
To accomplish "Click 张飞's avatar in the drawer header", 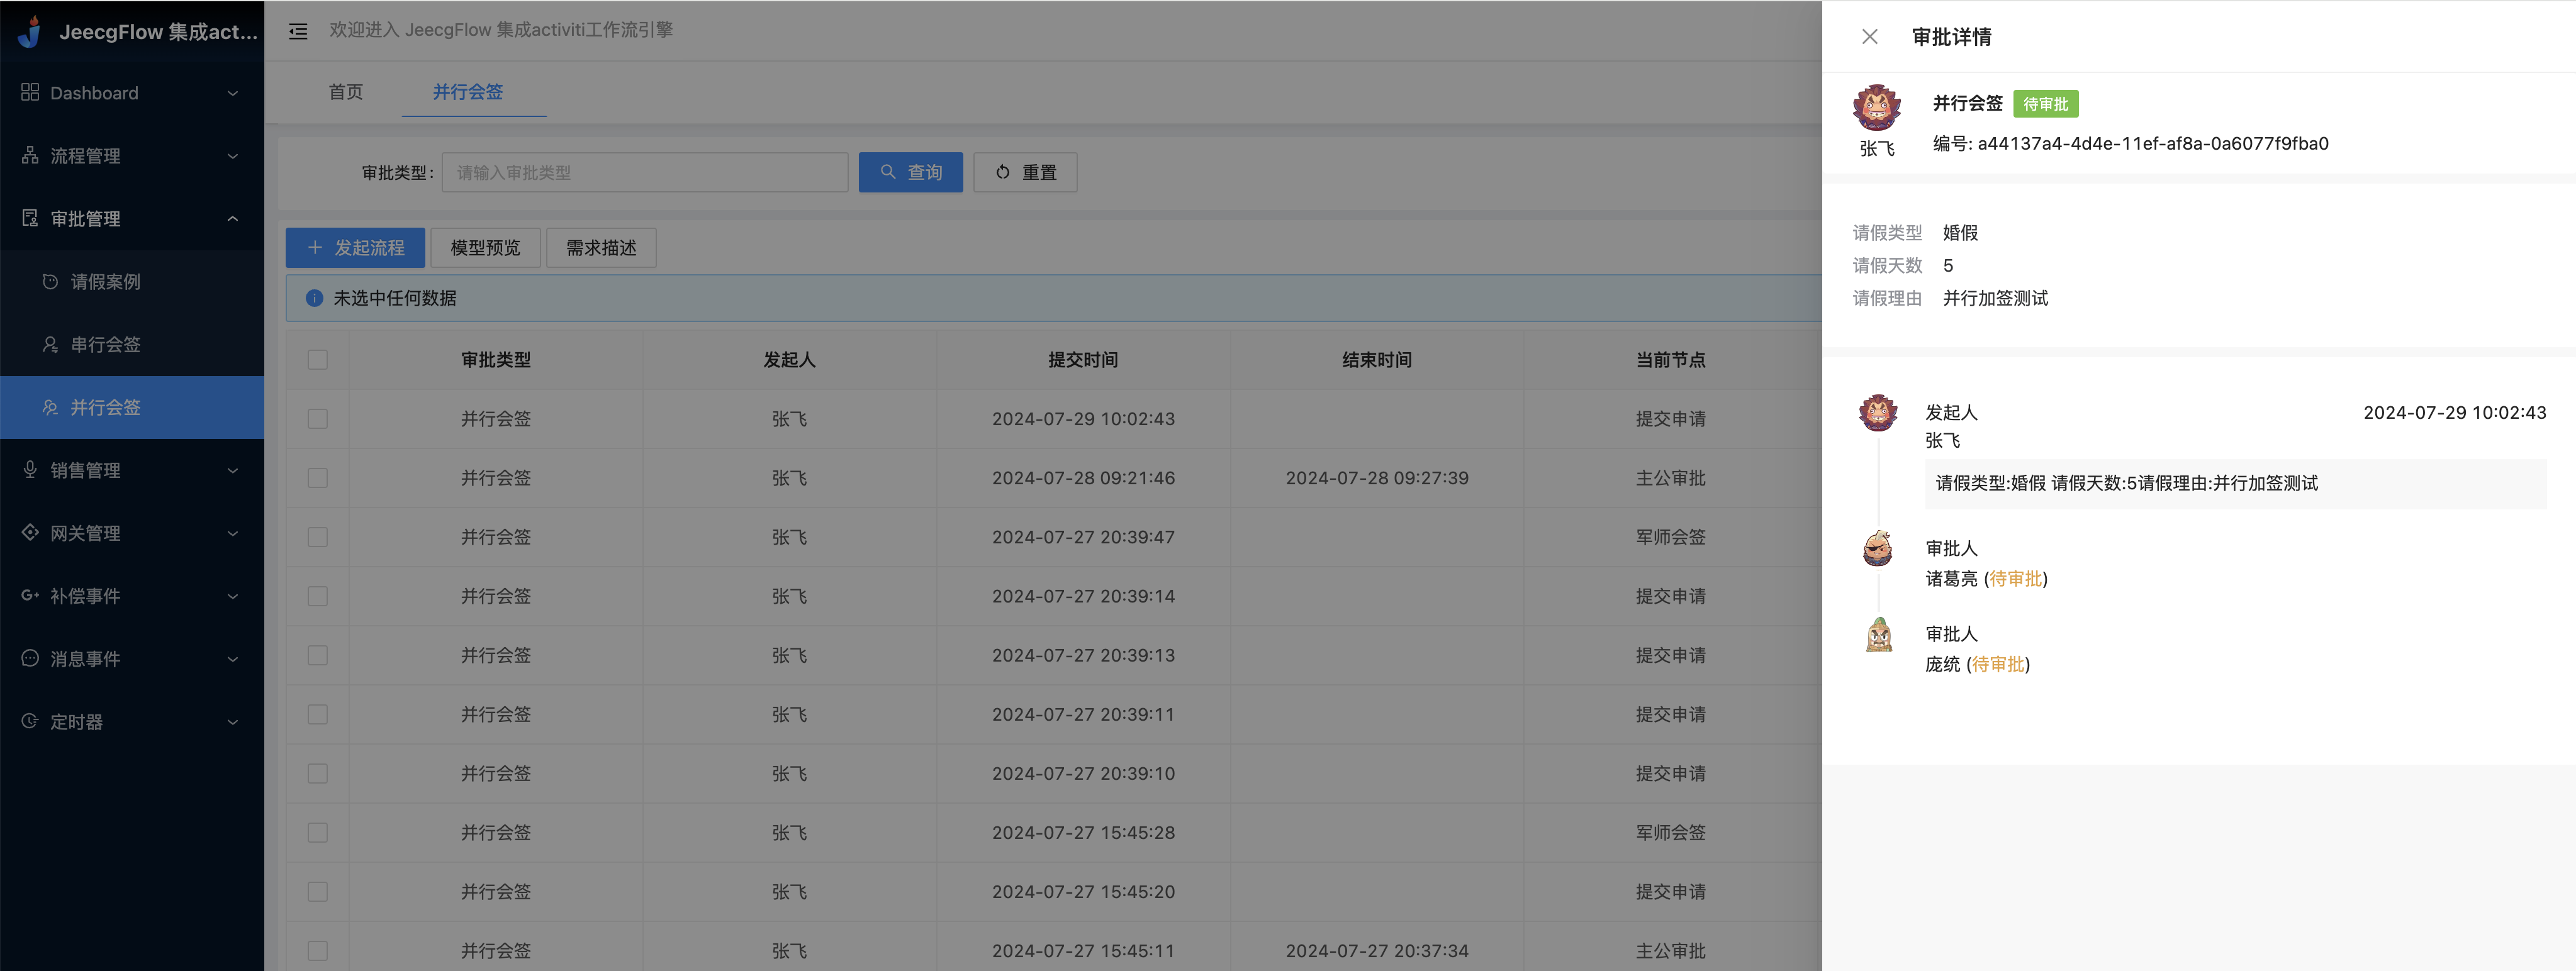I will [x=1876, y=108].
